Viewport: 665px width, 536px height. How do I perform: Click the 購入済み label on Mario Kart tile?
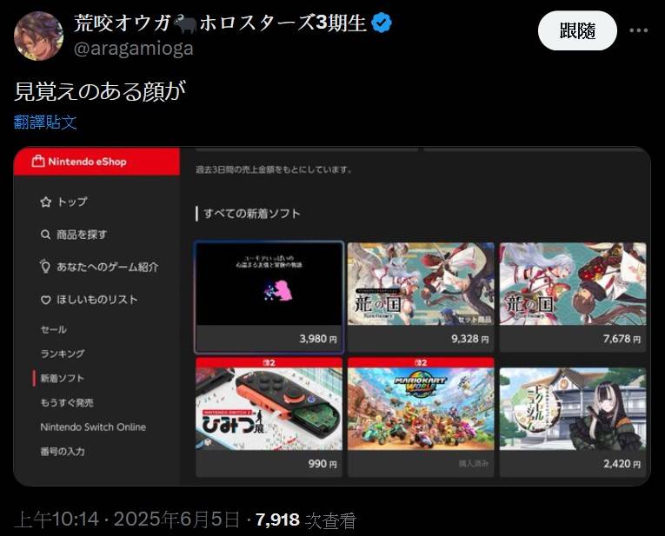[x=473, y=464]
